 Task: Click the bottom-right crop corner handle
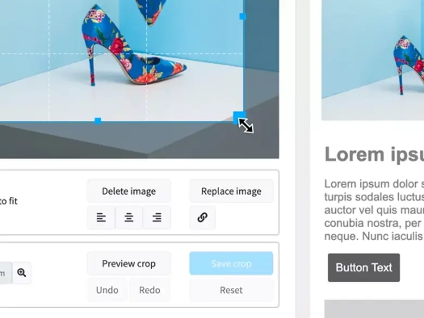[x=239, y=117]
